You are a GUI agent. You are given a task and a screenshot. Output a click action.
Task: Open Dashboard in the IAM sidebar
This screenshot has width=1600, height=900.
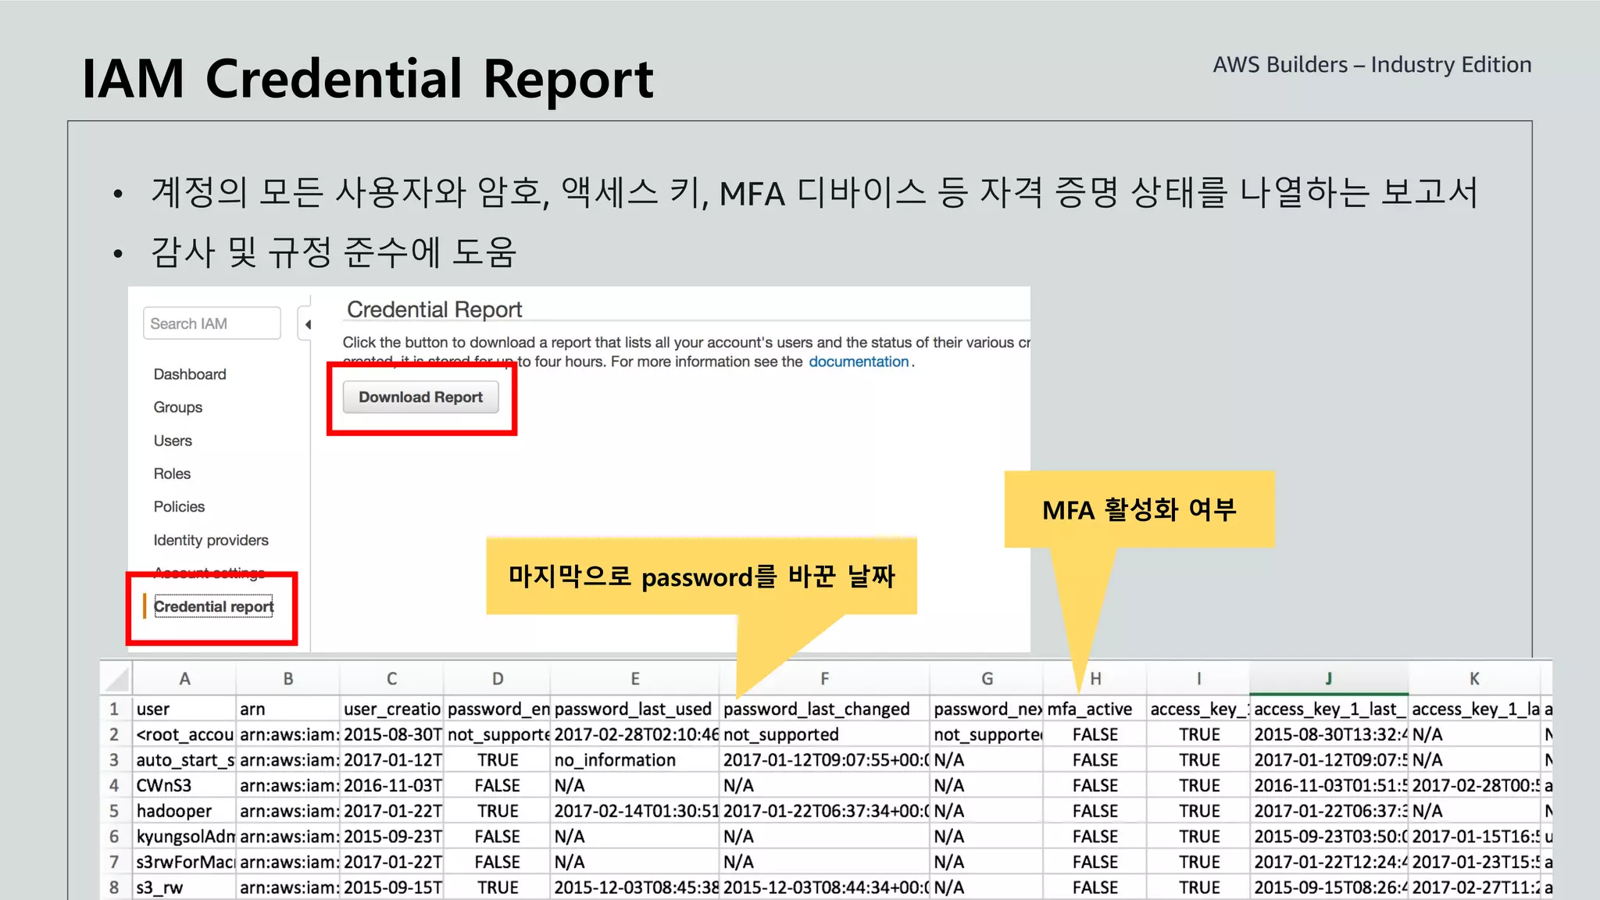click(x=190, y=374)
